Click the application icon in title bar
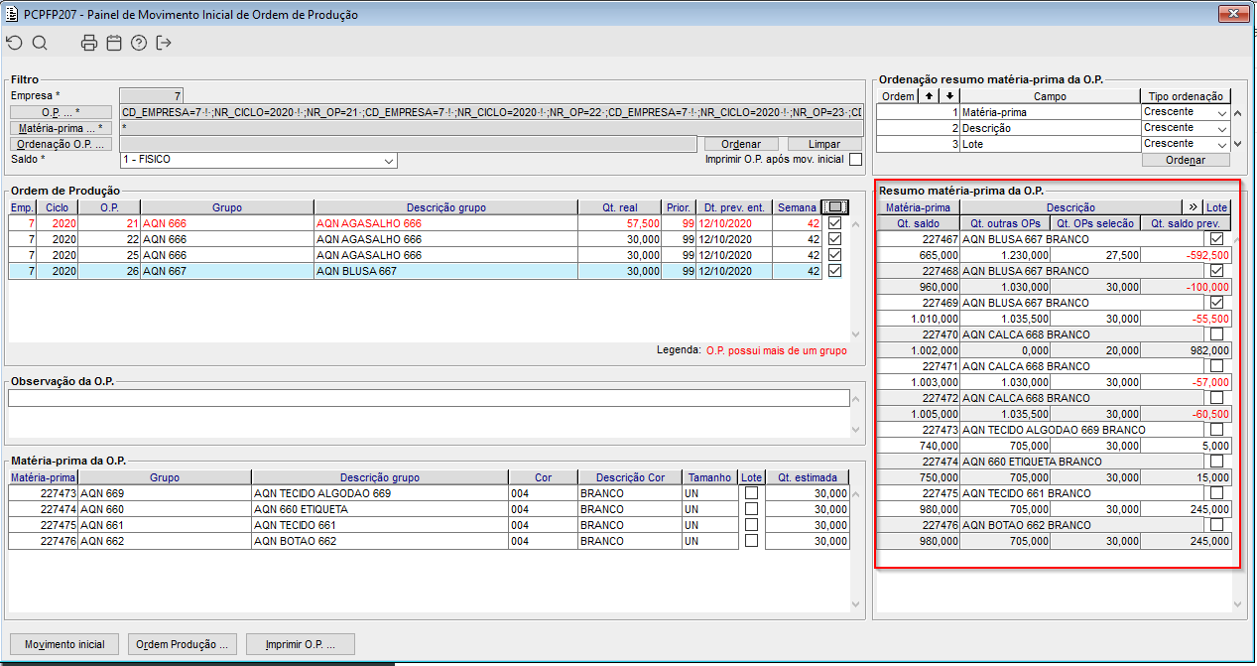Viewport: 1257px width, 666px height. [11, 14]
